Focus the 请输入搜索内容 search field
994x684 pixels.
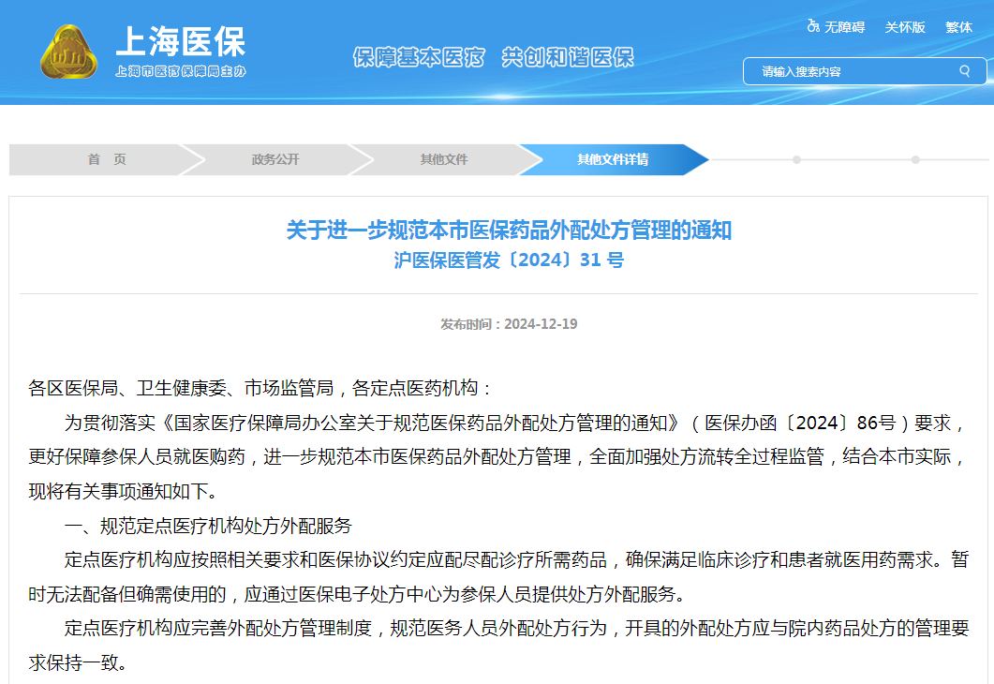pyautogui.click(x=853, y=71)
